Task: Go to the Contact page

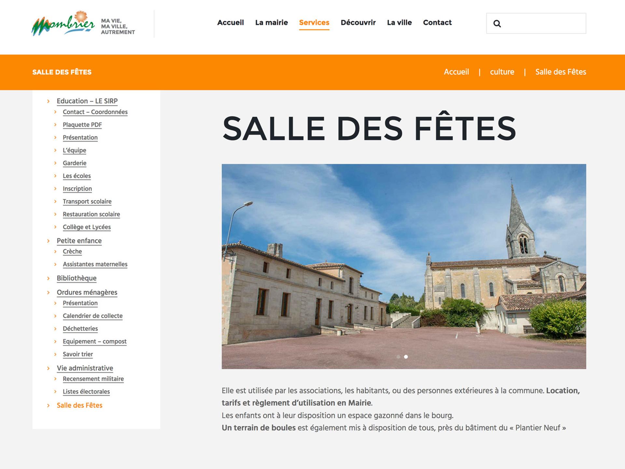Action: pyautogui.click(x=437, y=22)
